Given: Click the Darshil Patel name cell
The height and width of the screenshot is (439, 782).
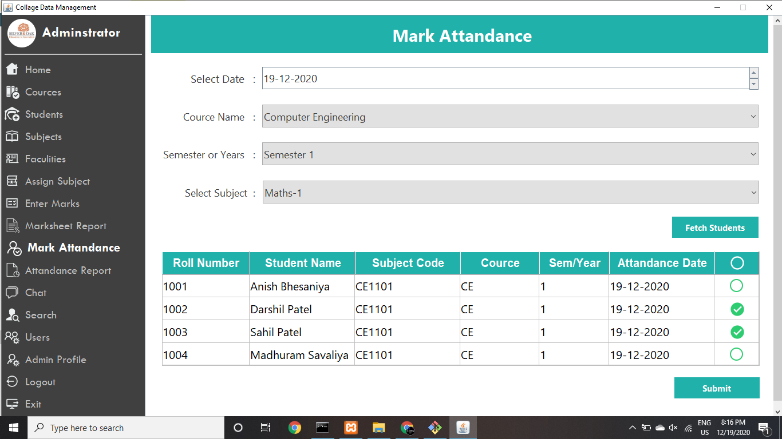Looking at the screenshot, I should [x=302, y=309].
